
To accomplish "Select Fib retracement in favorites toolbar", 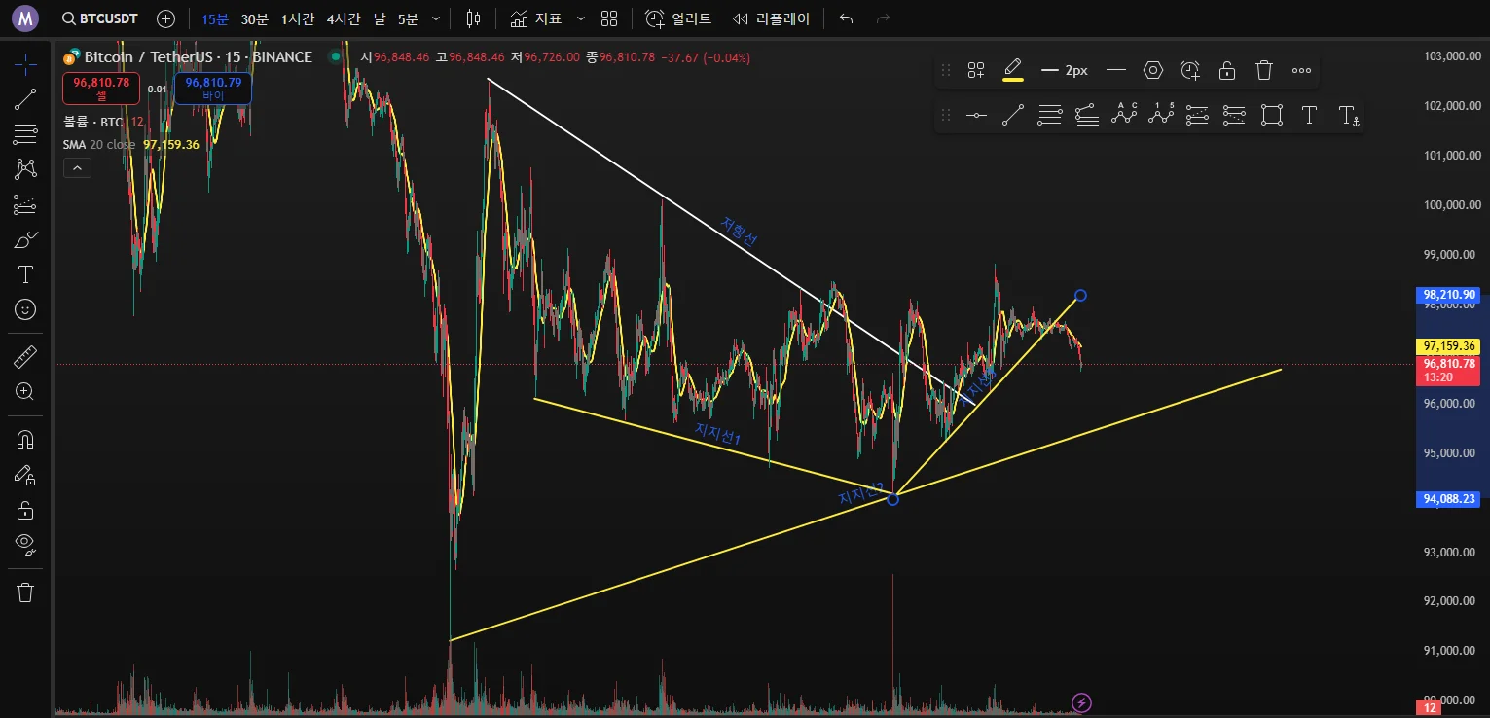I will point(1050,116).
